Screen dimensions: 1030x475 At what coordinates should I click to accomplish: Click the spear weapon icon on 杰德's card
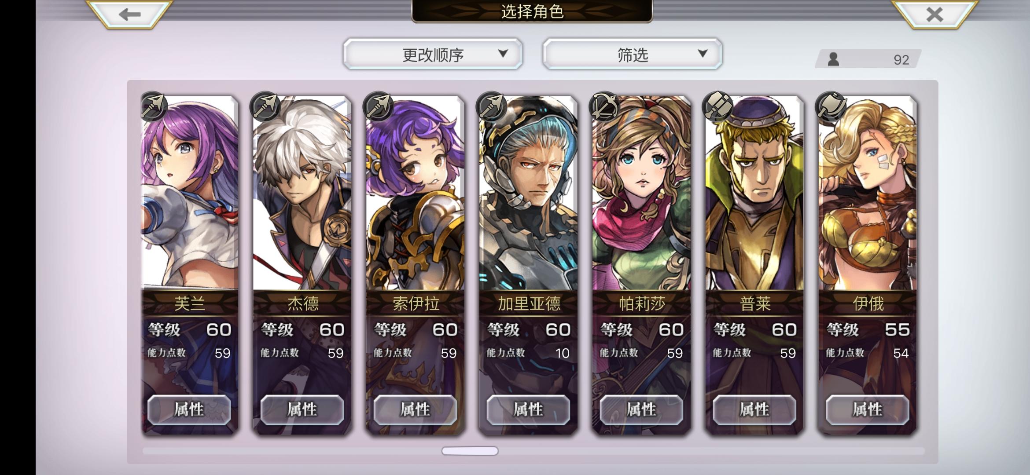pyautogui.click(x=265, y=107)
